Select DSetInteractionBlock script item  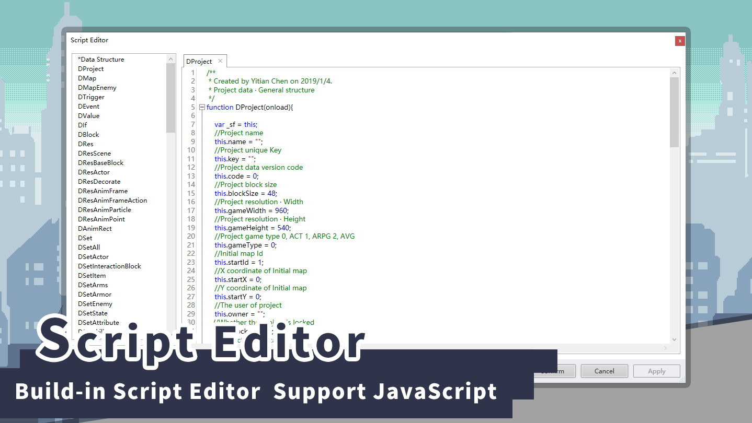(109, 266)
